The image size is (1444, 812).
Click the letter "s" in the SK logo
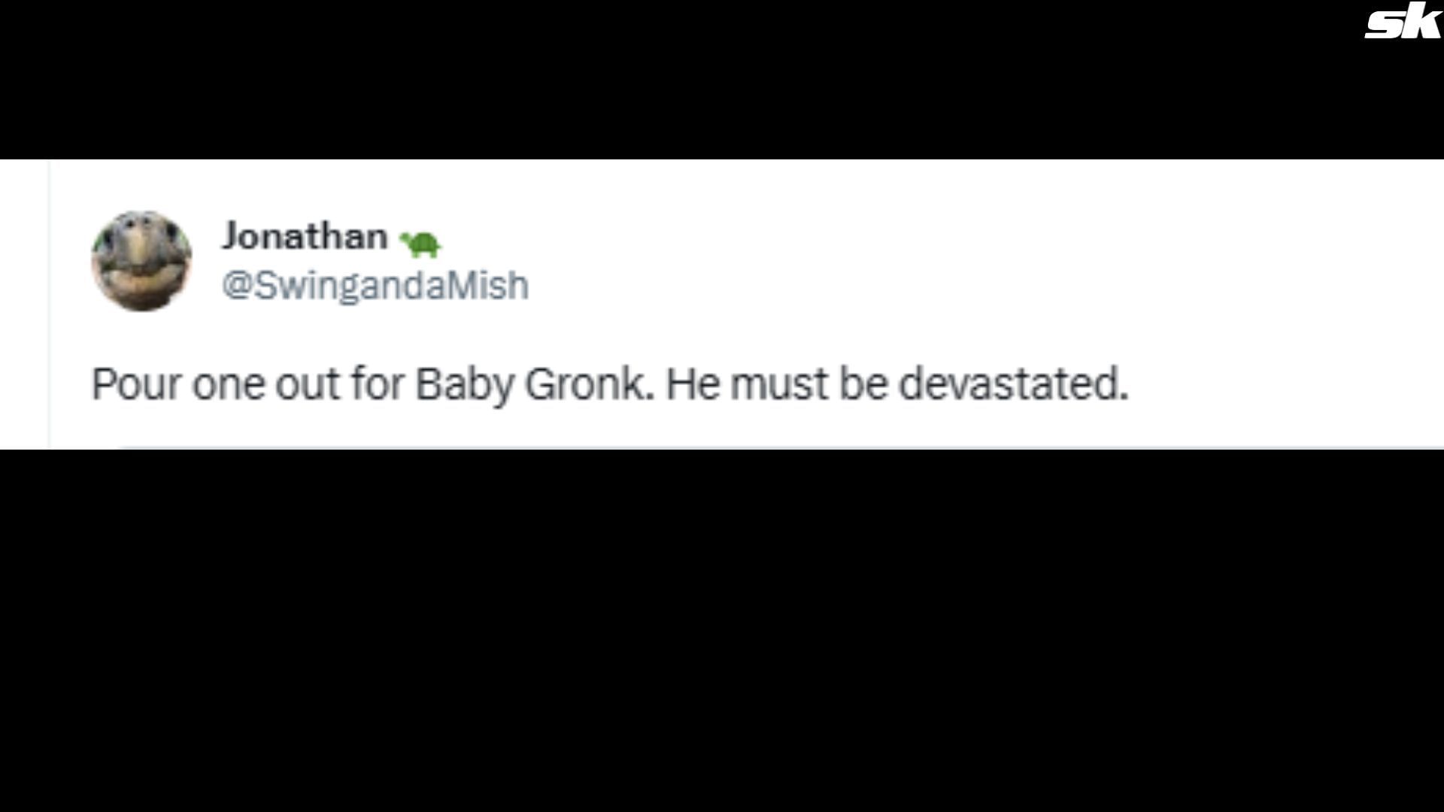[1384, 27]
